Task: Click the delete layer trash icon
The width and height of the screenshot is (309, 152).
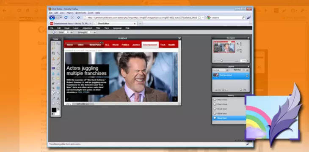Action: coord(244,90)
